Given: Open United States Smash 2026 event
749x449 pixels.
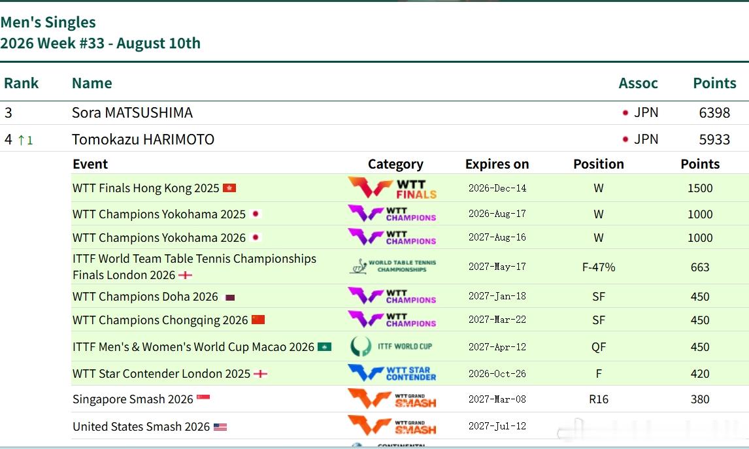Looking at the screenshot, I should [141, 427].
